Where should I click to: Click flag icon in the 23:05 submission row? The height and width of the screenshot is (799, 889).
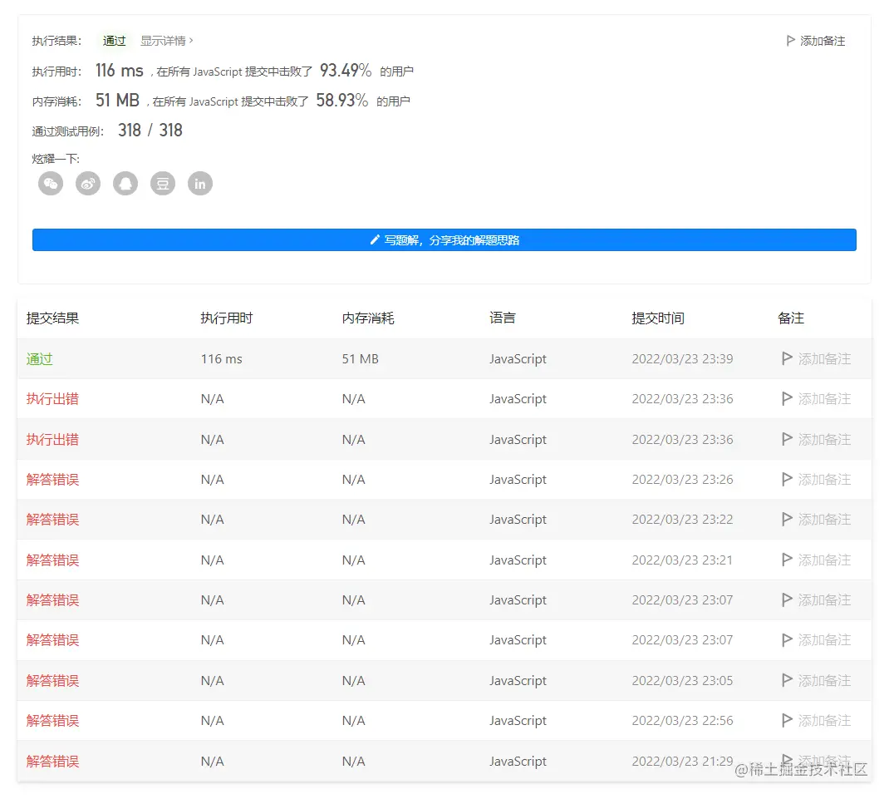[787, 680]
